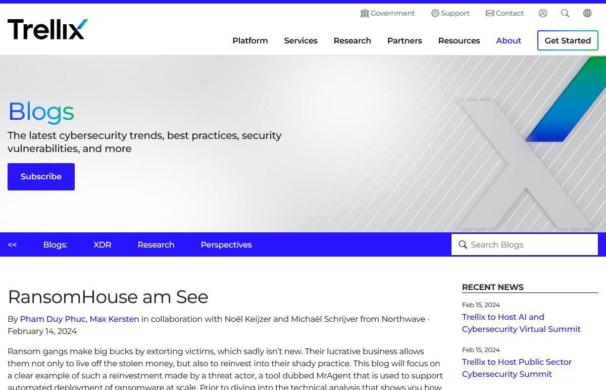Click the Support gear icon

point(435,13)
